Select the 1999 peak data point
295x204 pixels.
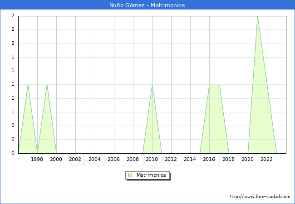pyautogui.click(x=47, y=85)
